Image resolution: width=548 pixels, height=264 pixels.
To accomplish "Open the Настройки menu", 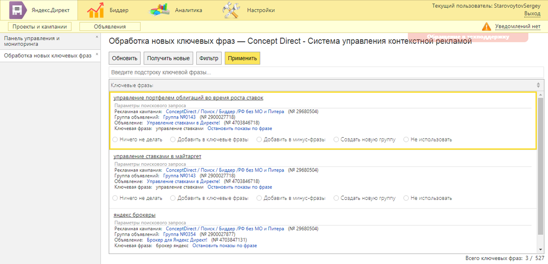I will click(261, 10).
